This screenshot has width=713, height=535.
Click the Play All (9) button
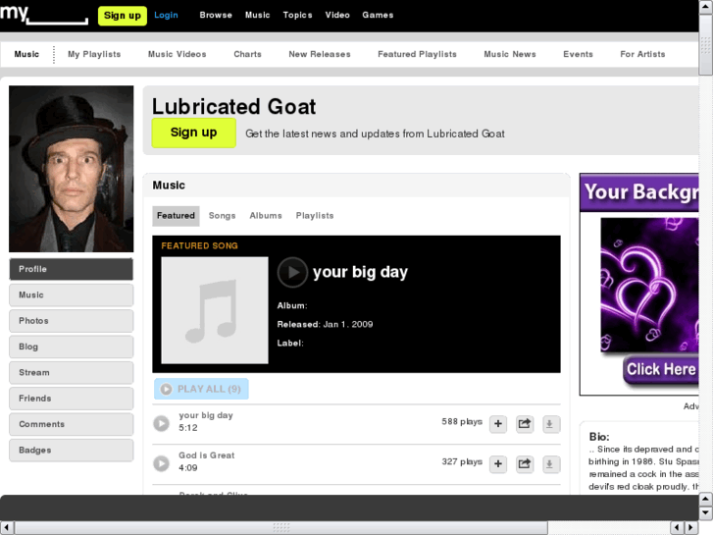(x=201, y=389)
